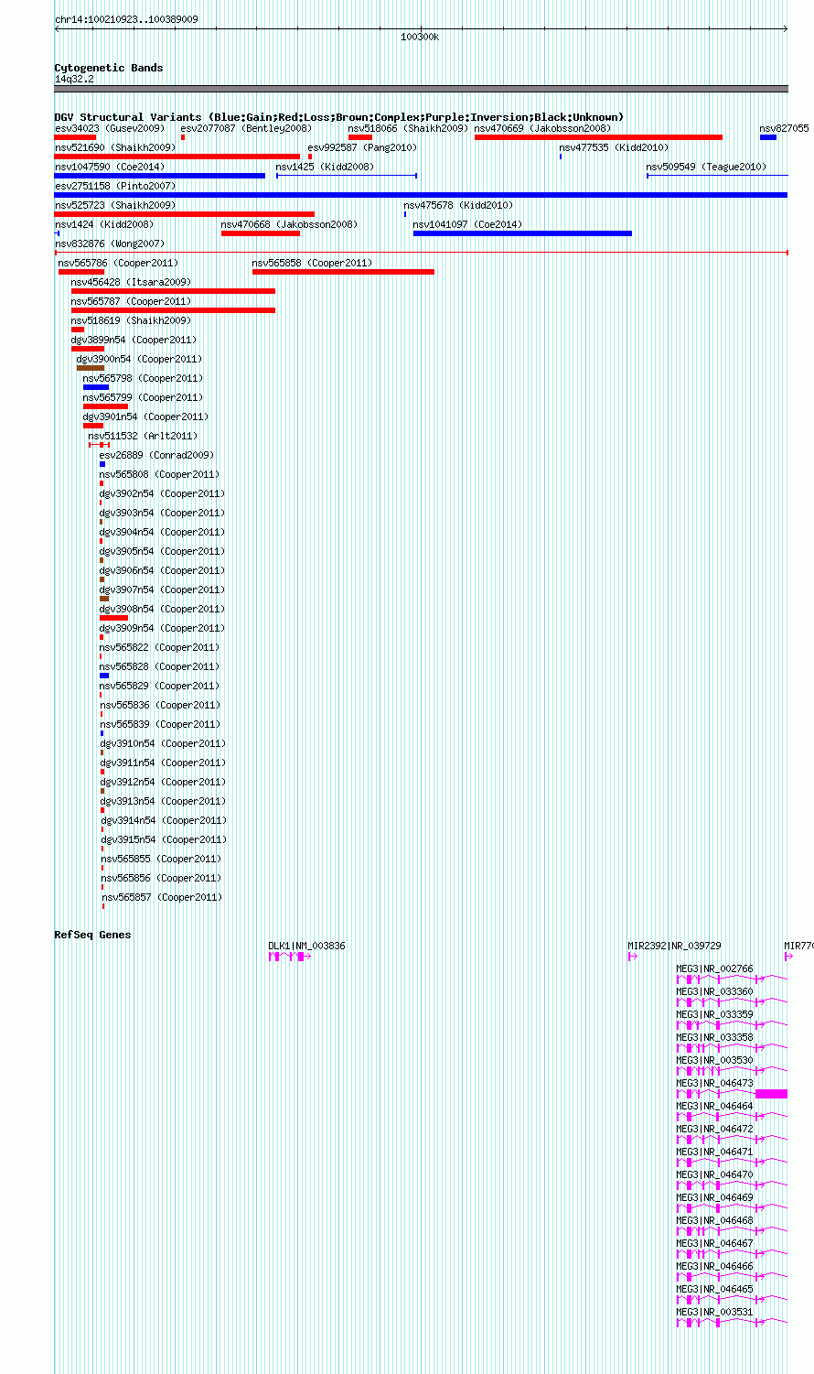This screenshot has width=814, height=1374.
Task: Click the esv26889 (Conrad2009) label
Action: 156,455
